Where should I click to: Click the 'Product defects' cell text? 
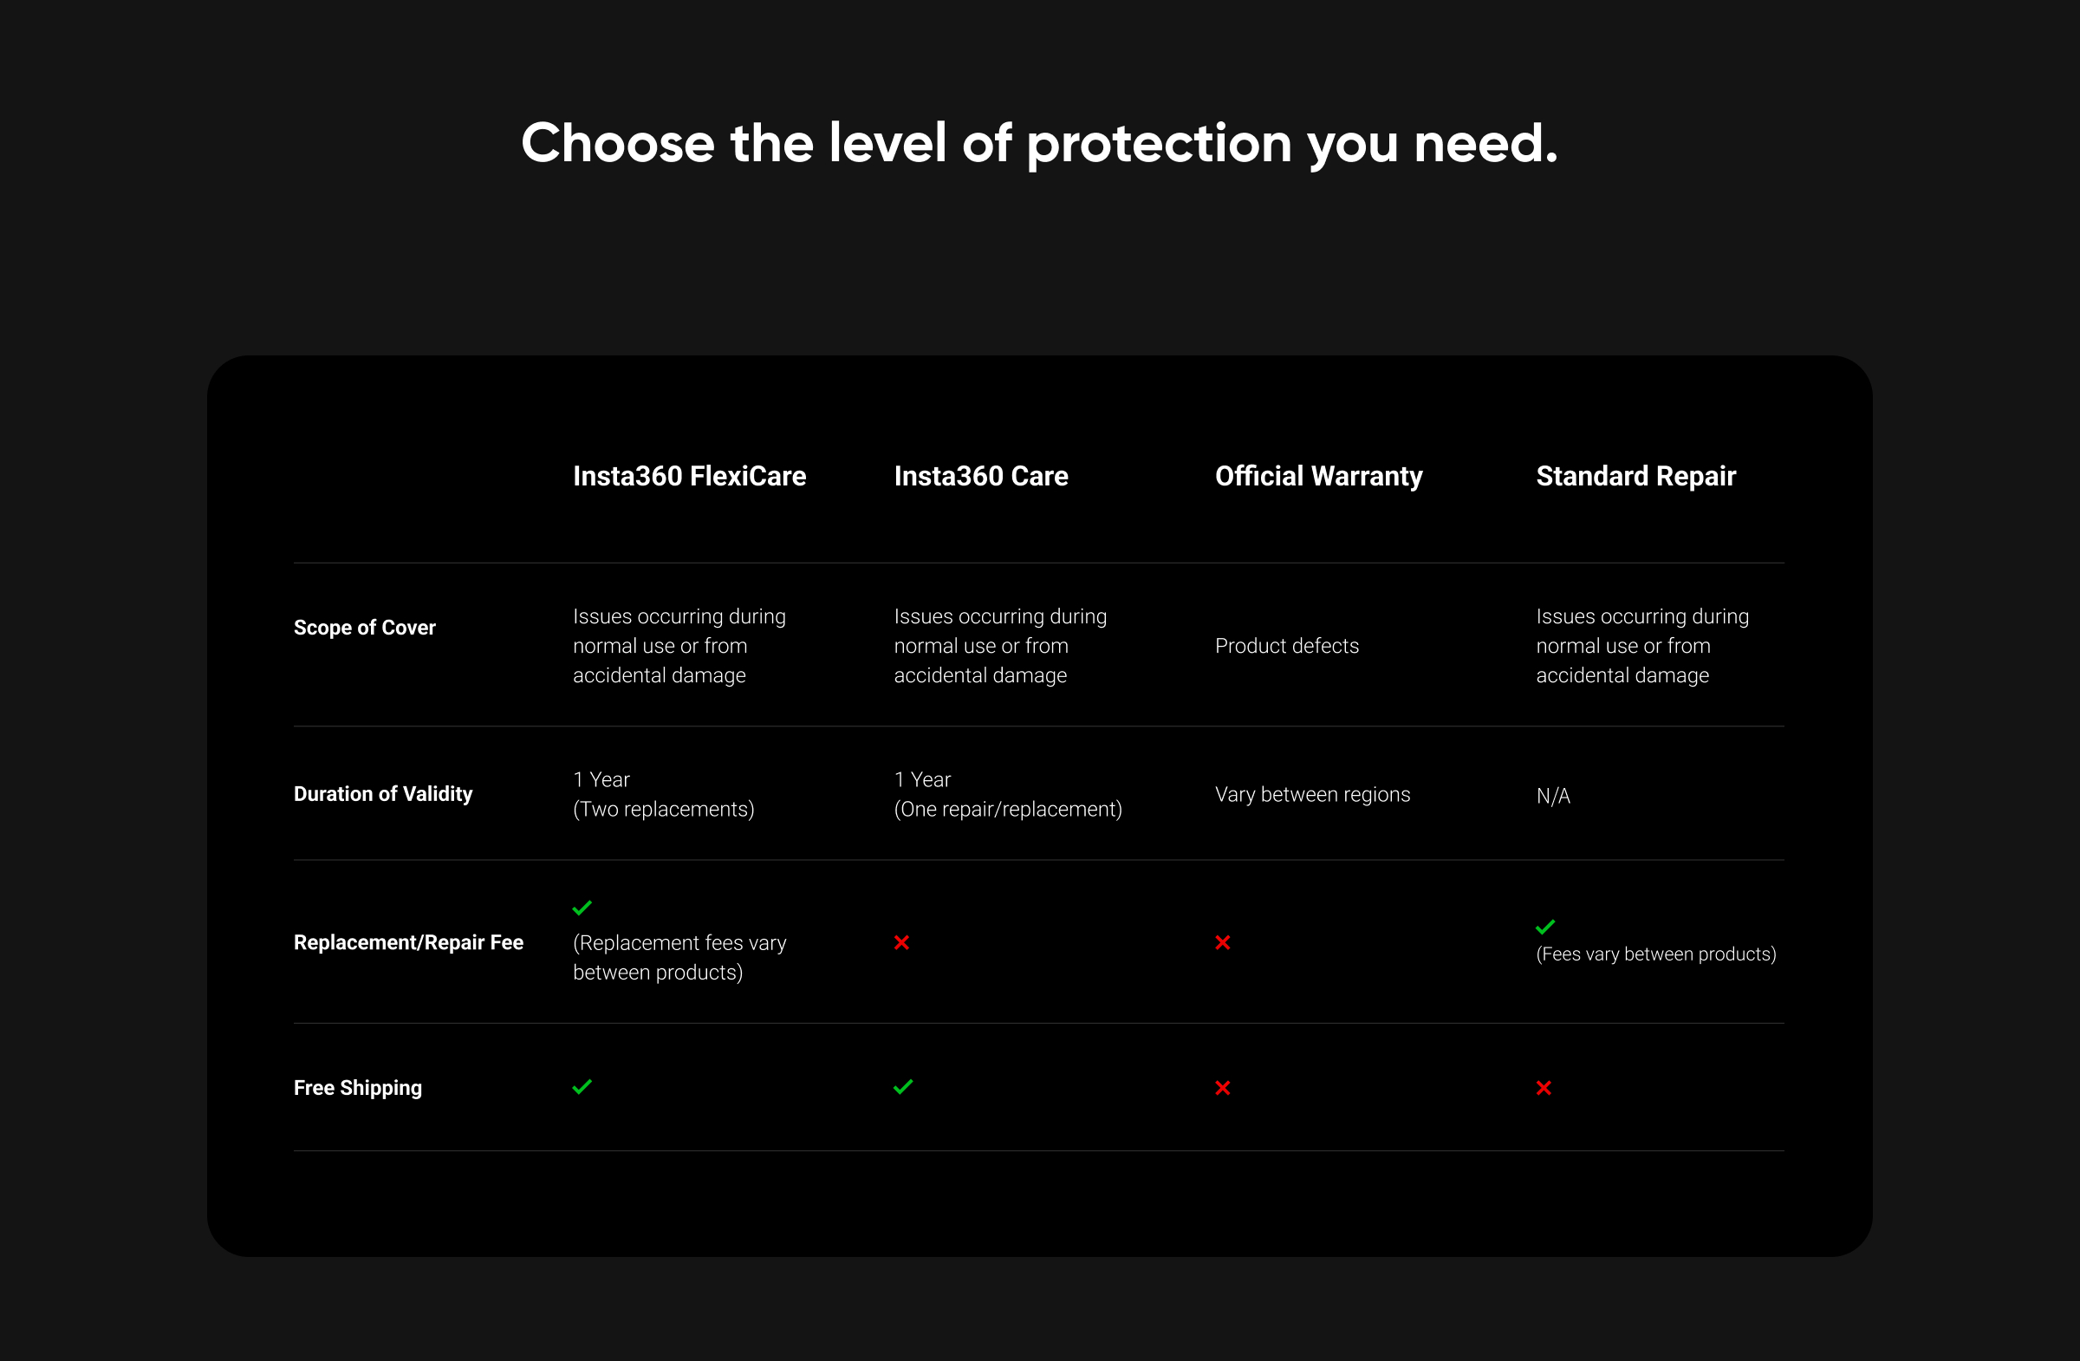click(1286, 646)
